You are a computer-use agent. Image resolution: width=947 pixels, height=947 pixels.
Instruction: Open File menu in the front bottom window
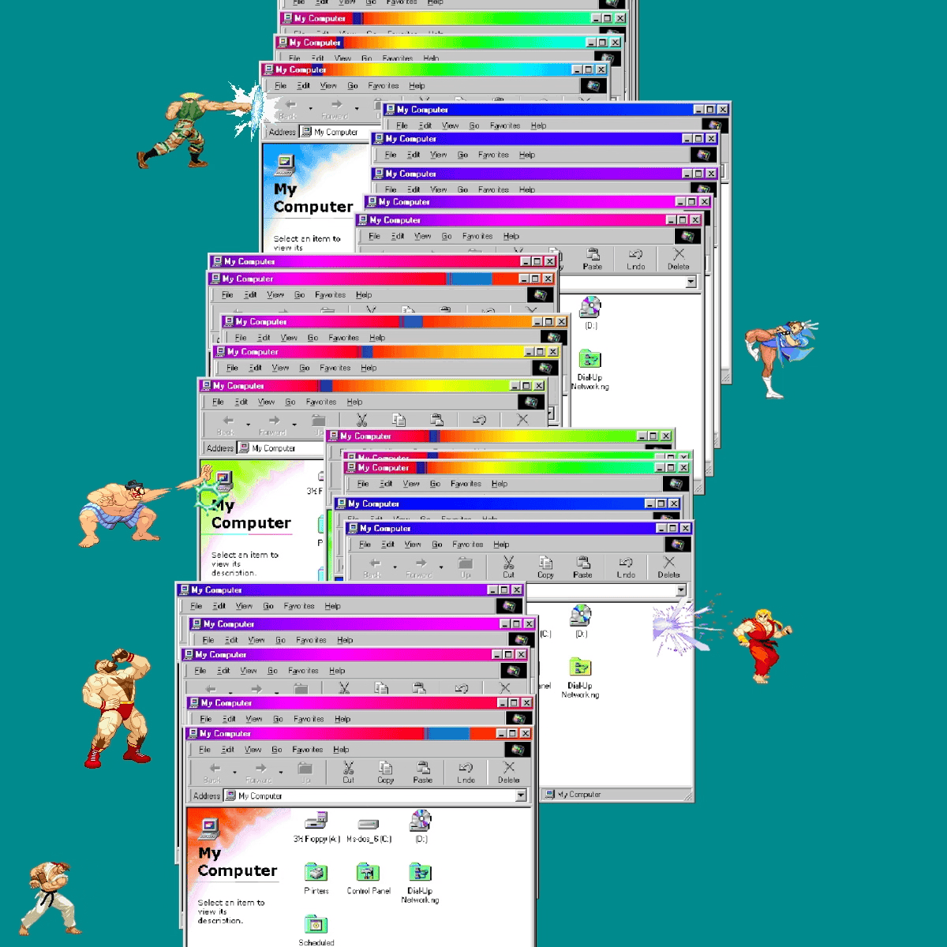coord(205,750)
